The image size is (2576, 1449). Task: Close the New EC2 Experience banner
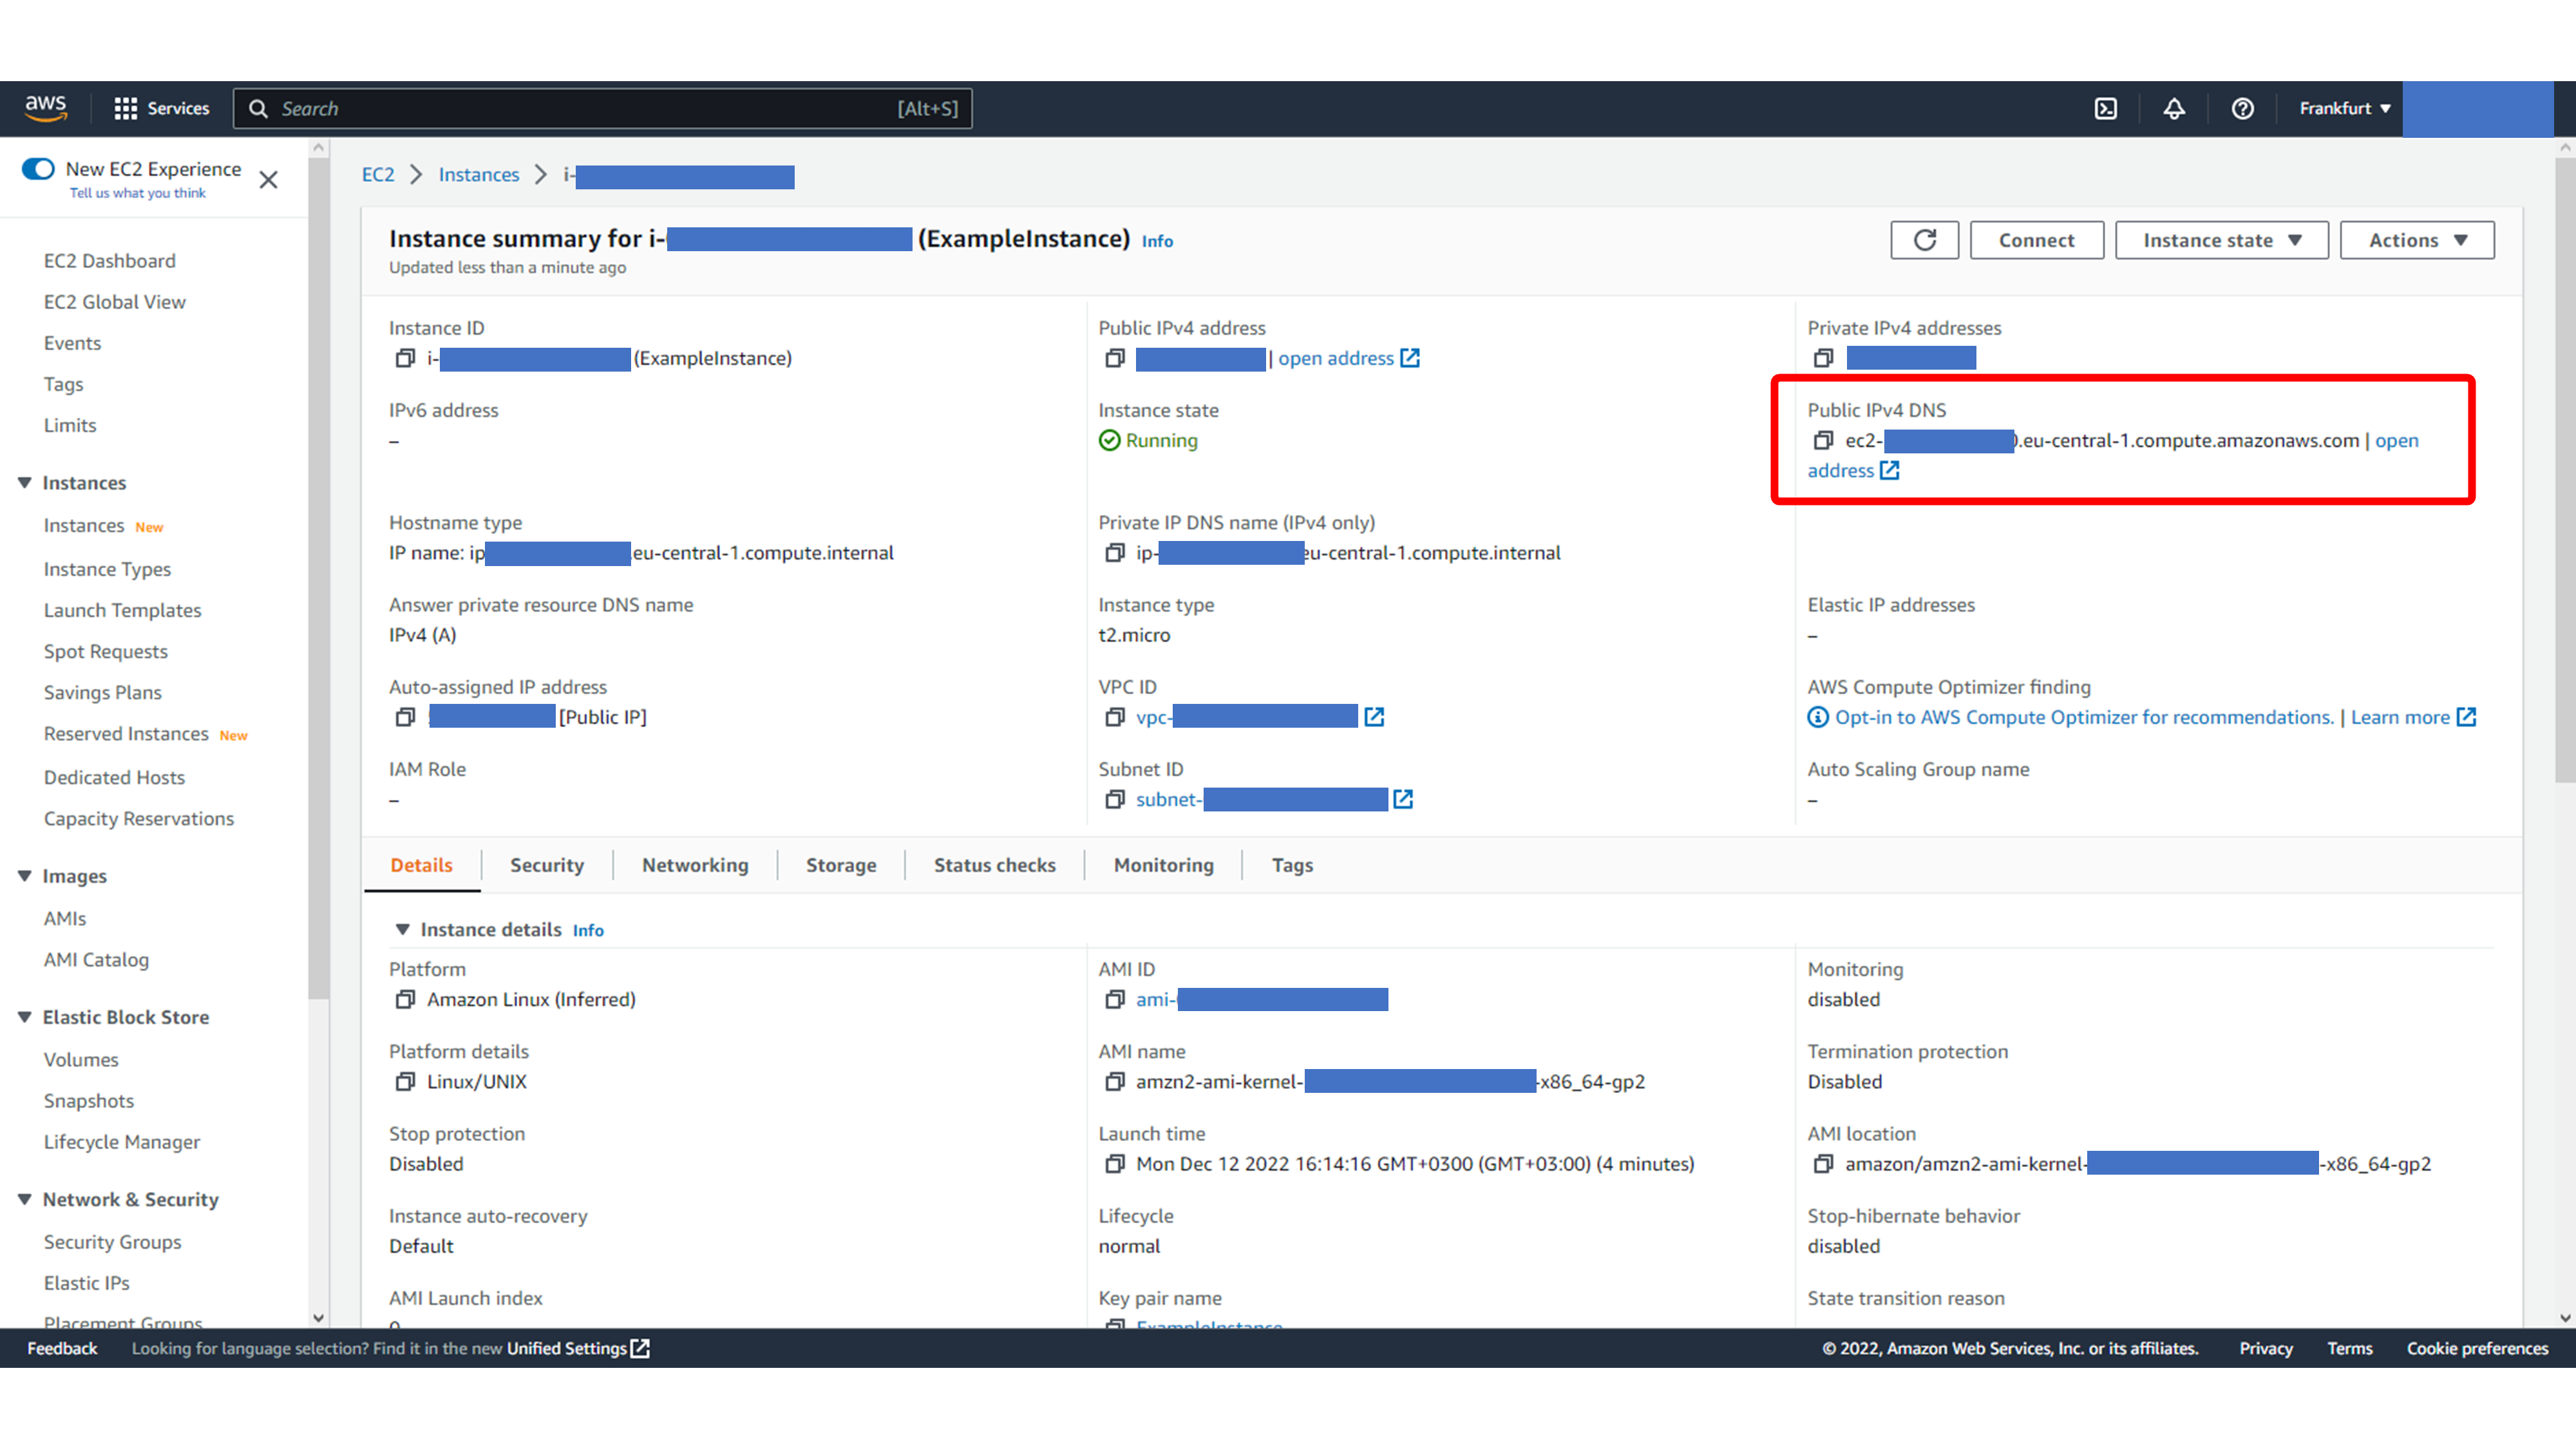(268, 180)
